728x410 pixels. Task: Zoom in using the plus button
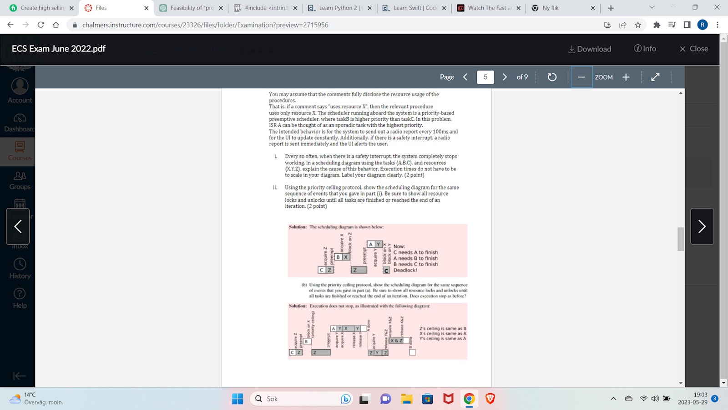626,77
